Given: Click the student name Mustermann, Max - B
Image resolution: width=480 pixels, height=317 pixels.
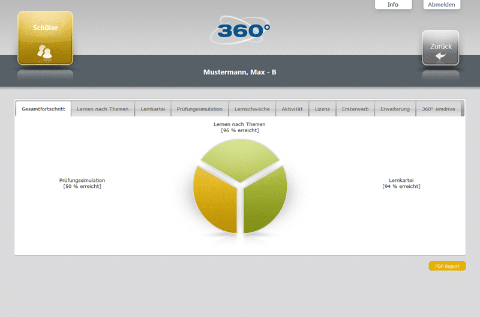Looking at the screenshot, I should tap(240, 72).
